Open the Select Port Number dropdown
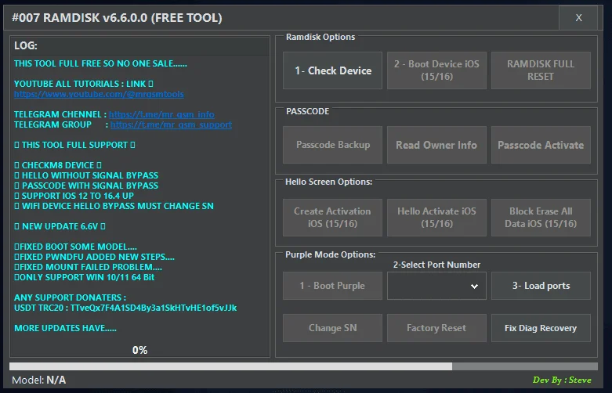This screenshot has width=612, height=393. coord(436,286)
